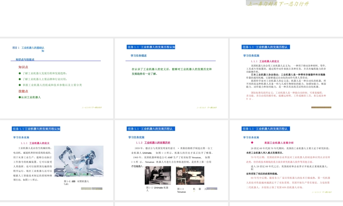Viewport: 343px width, 206px height.
Task: Click the bold line 日本工业机器人协会指出
Action: point(288,75)
